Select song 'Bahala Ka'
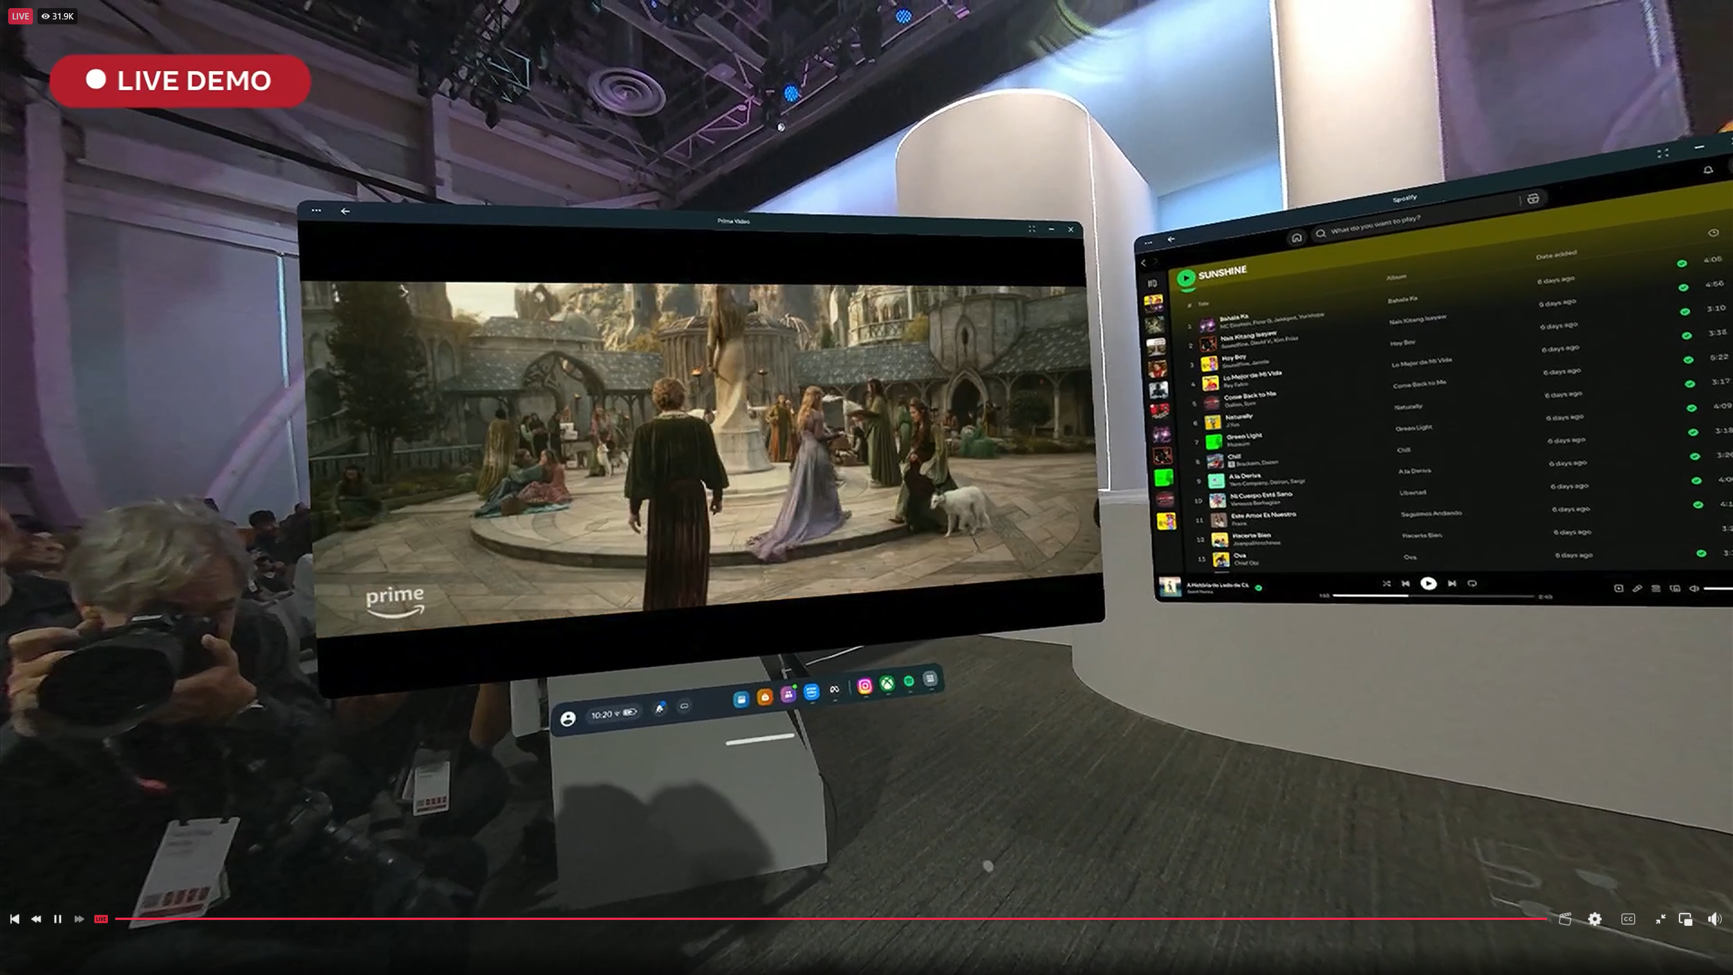Image resolution: width=1733 pixels, height=975 pixels. (1234, 316)
